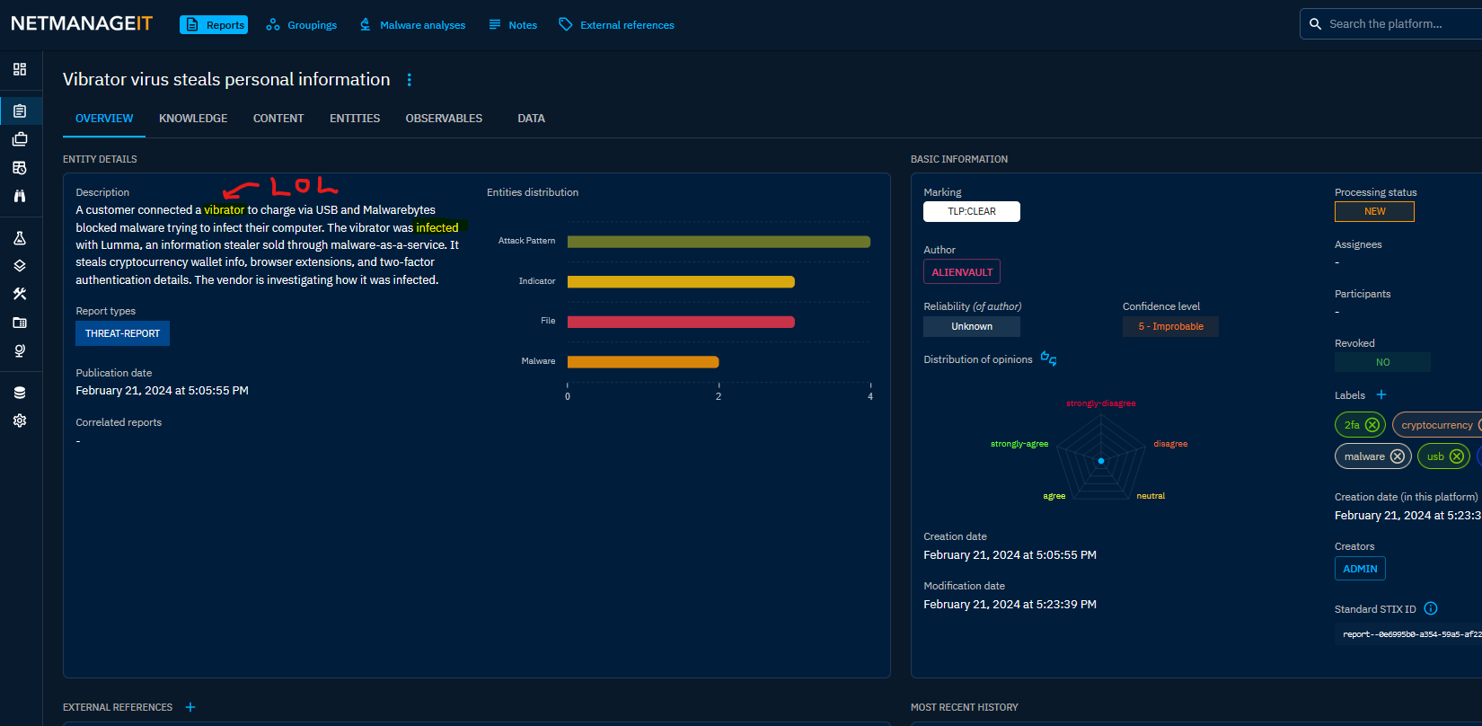1482x726 pixels.
Task: Remove the 2fa label
Action: pyautogui.click(x=1372, y=425)
